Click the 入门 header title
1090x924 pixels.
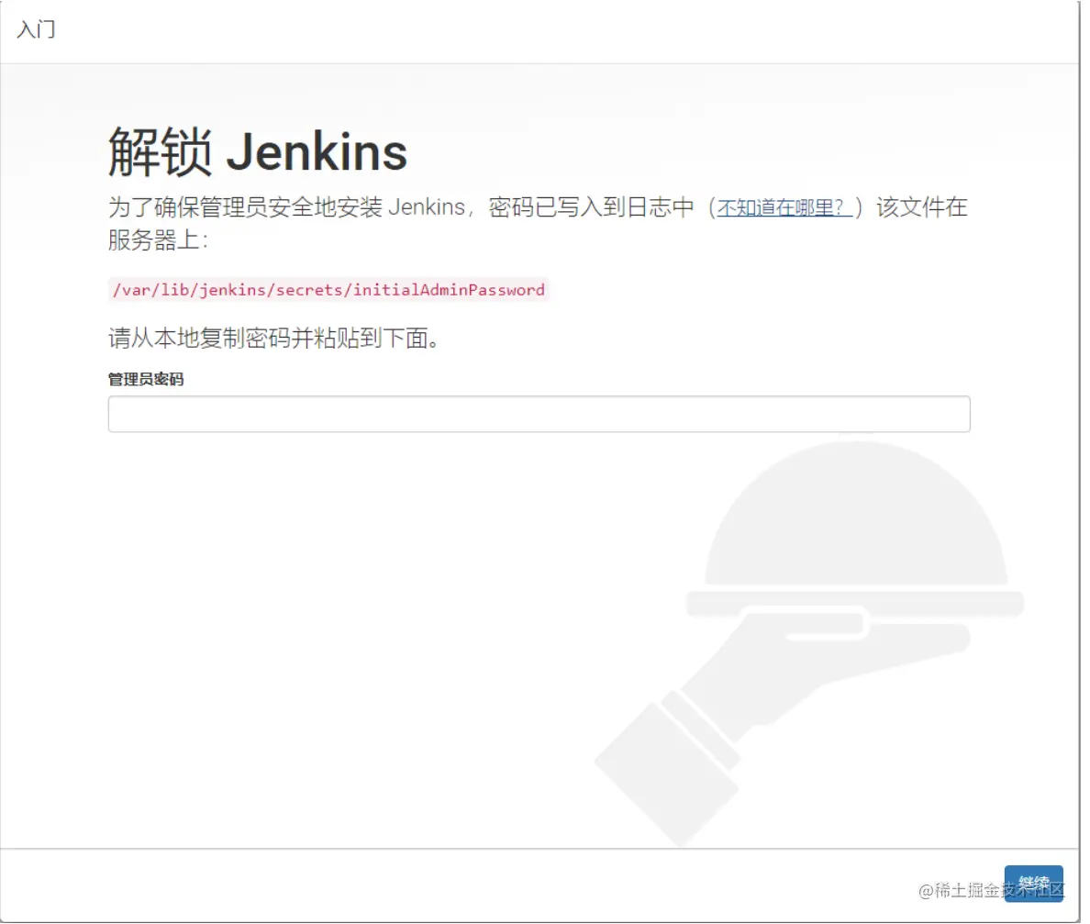tap(36, 29)
